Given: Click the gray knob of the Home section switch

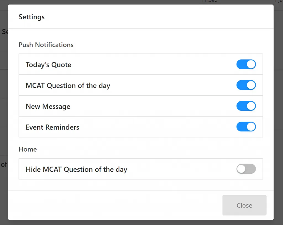Looking at the screenshot, I should coord(241,169).
